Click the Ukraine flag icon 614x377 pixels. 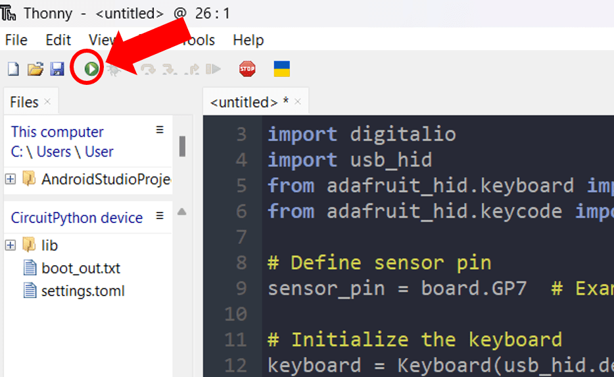tap(281, 68)
